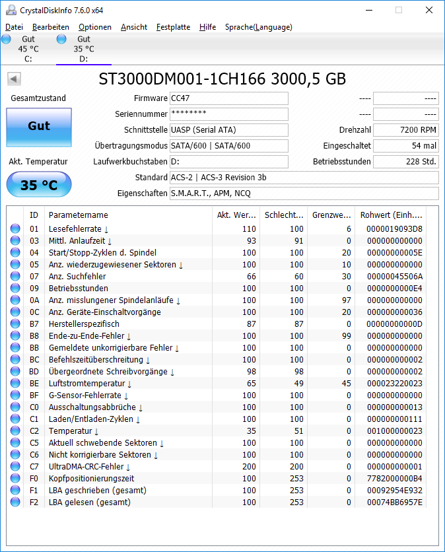Click the status orb for LBA gelesen
The image size is (445, 552).
[15, 502]
